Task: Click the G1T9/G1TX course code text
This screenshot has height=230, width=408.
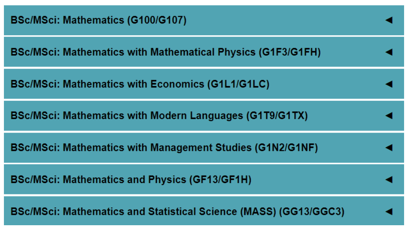Action: coord(277,115)
